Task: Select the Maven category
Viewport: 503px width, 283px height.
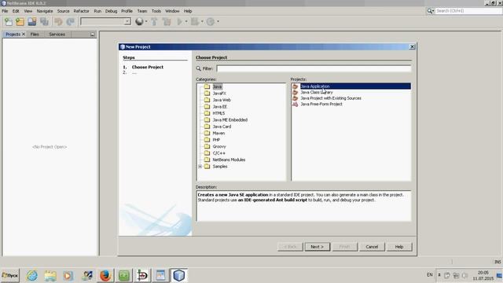Action: click(218, 133)
